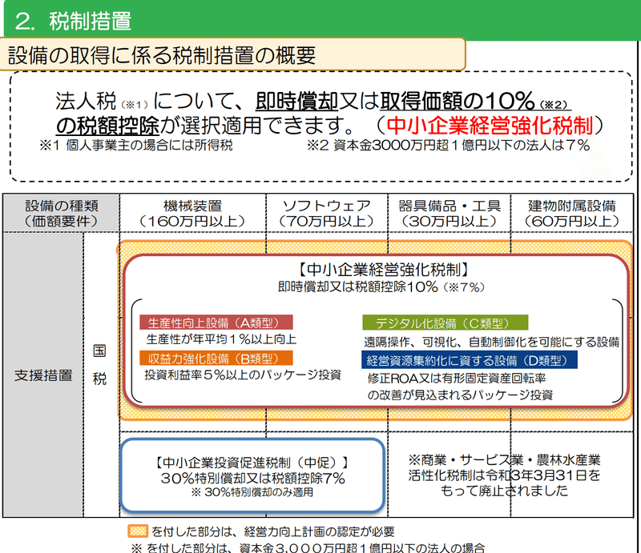
Task: Click the underlined text 'の税額控除'
Action: click(107, 126)
